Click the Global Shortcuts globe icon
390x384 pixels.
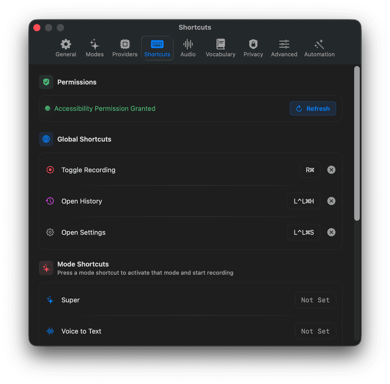click(46, 139)
